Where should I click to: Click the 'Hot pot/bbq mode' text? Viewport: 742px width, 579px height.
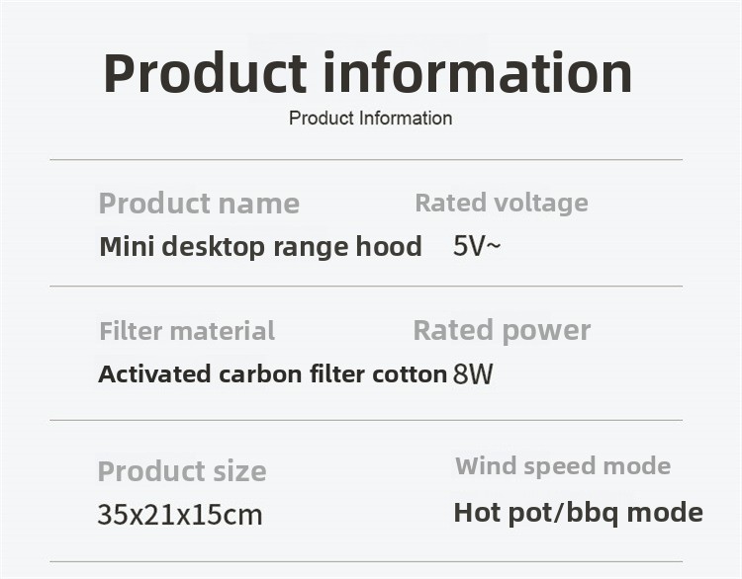(x=578, y=513)
